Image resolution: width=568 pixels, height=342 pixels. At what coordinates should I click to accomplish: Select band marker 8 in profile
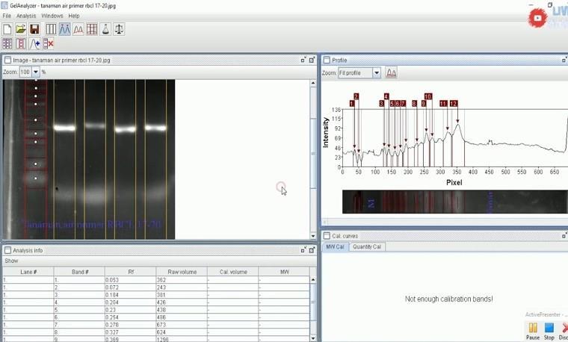pos(414,104)
